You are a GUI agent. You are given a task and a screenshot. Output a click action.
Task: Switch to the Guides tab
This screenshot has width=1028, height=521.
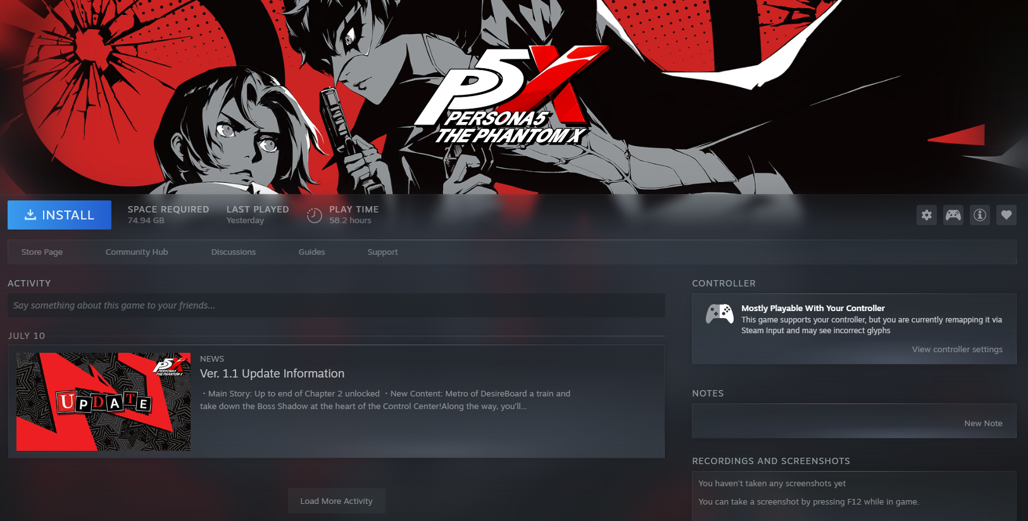click(312, 252)
